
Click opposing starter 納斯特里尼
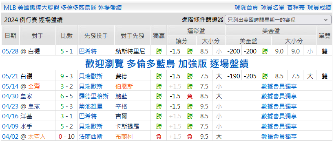click(130, 51)
